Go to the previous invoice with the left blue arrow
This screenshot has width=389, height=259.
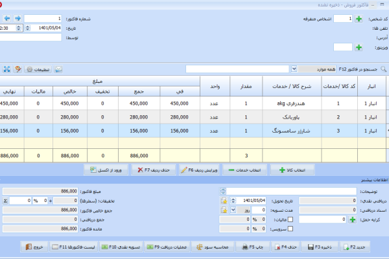click(7, 18)
